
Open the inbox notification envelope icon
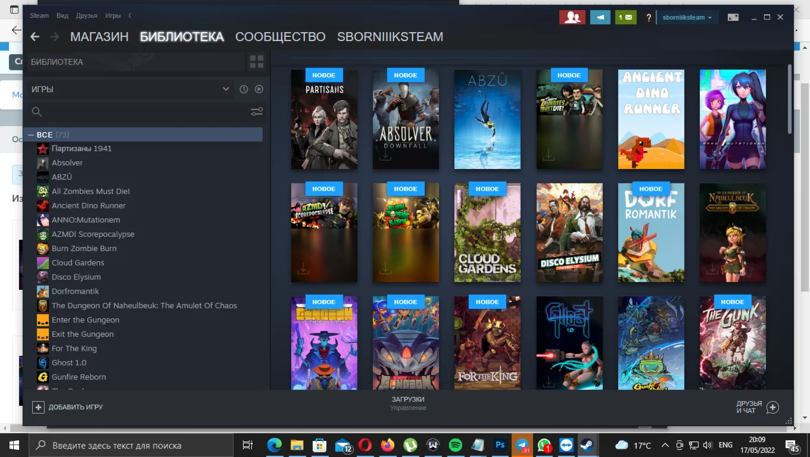(x=625, y=17)
